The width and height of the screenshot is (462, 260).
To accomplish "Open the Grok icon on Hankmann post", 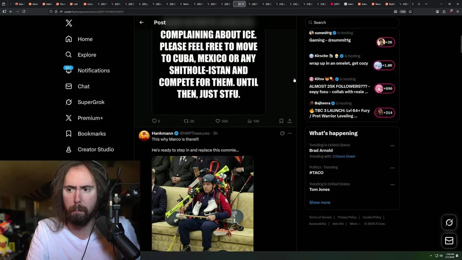I will pos(282,133).
